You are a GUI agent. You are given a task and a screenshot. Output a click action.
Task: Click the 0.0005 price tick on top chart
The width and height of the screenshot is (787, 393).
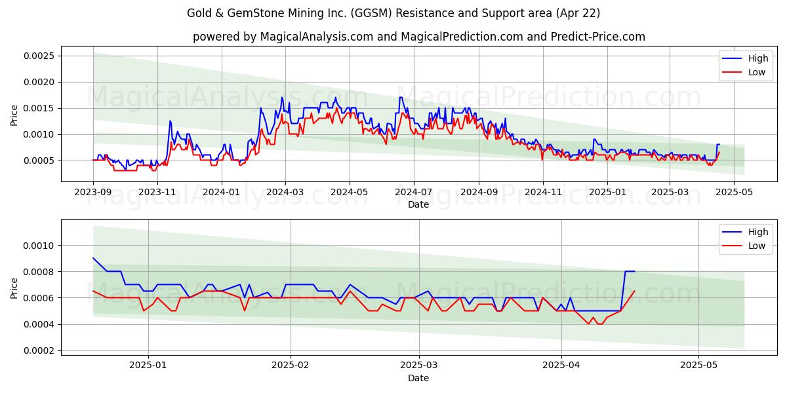(39, 160)
